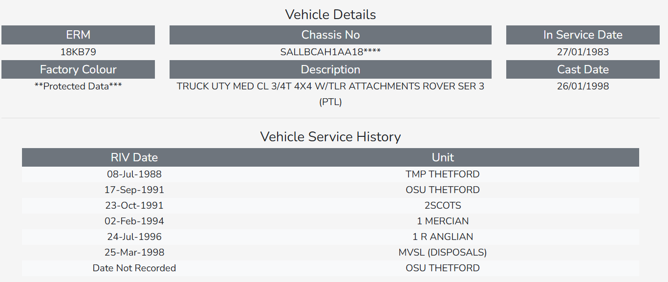Click the Date Not Recorded cell
Image resolution: width=668 pixels, height=282 pixels.
[x=134, y=268]
